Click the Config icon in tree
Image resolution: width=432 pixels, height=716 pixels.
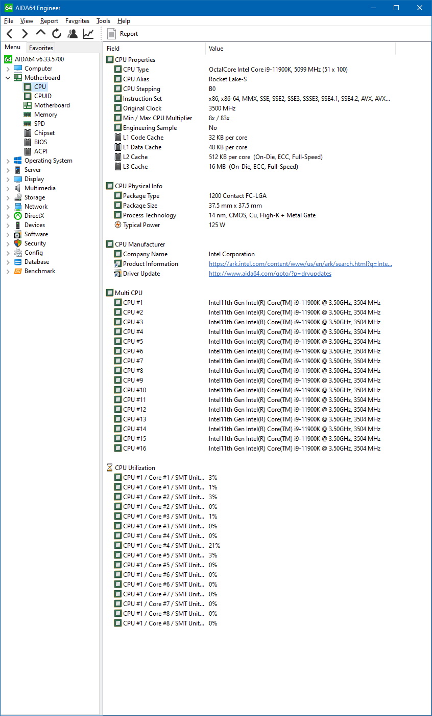coord(18,253)
